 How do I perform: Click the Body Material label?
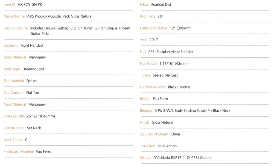point(15,57)
